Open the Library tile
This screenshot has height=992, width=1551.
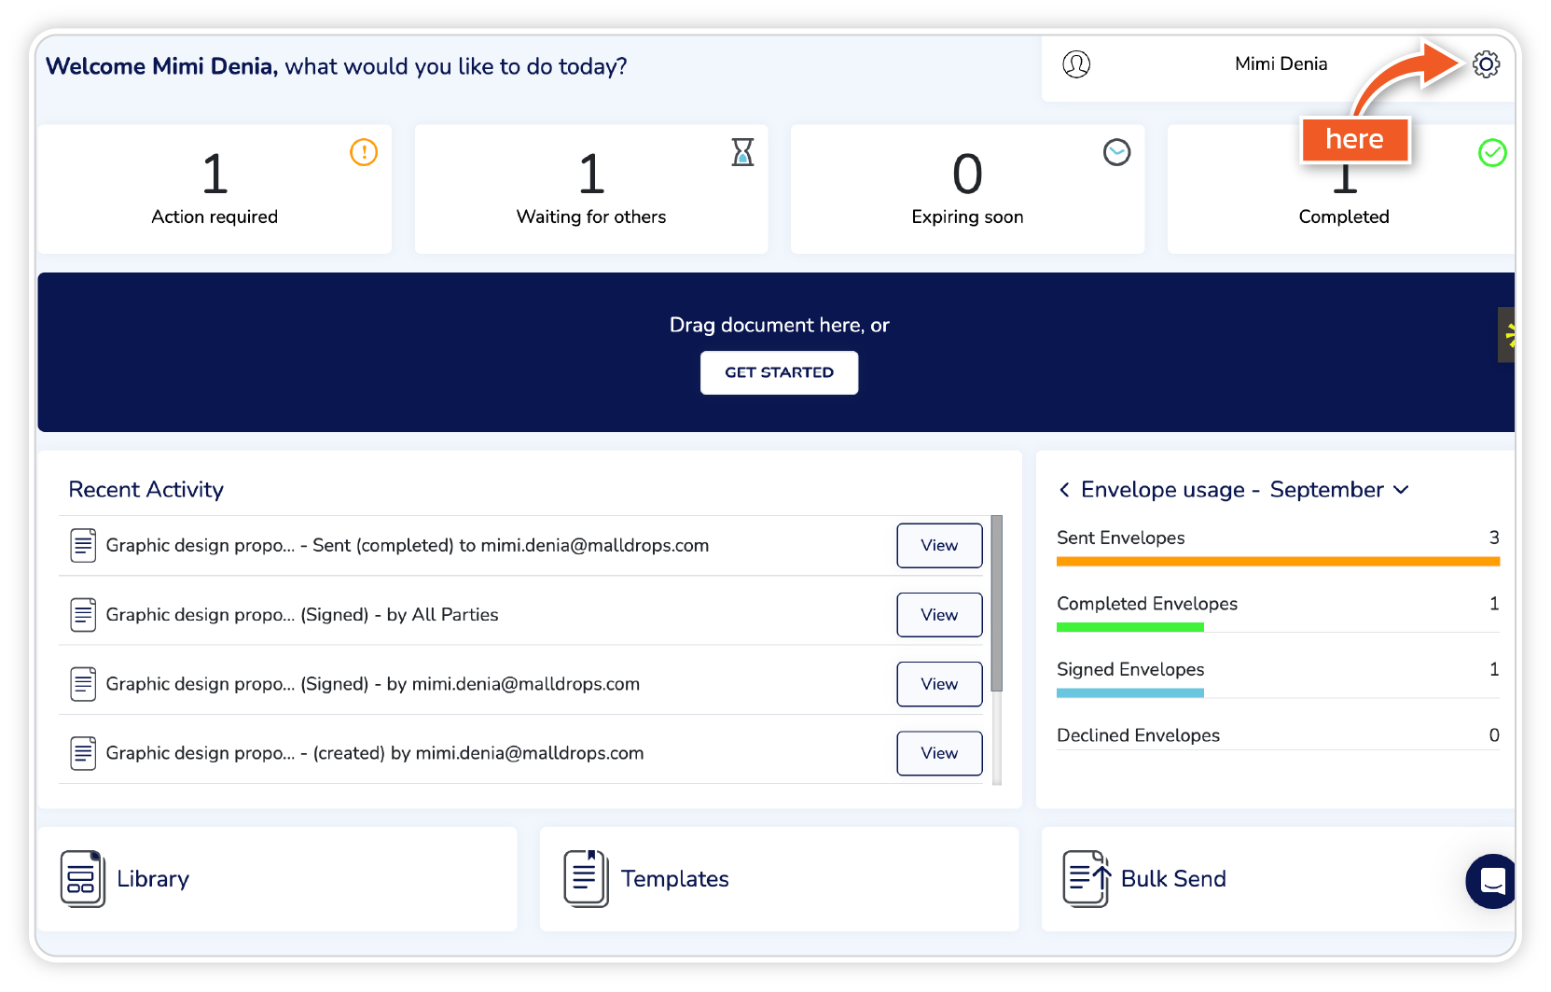point(278,879)
